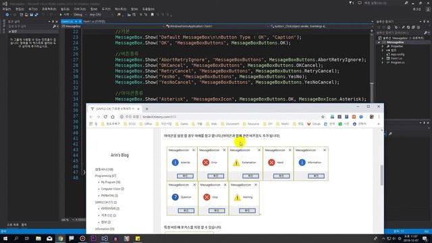Open the Resource bookmarks folder
The height and width of the screenshot is (243, 432).
pyautogui.click(x=250, y=124)
